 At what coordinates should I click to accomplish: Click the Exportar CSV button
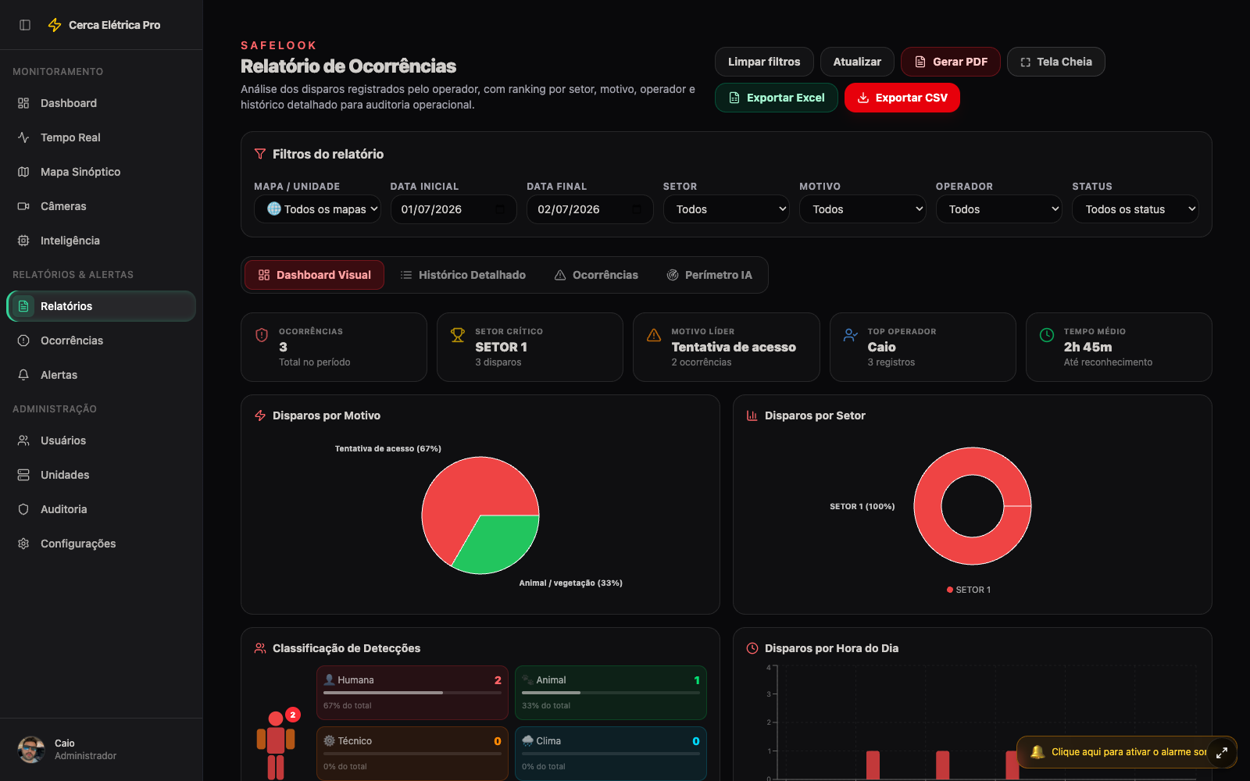coord(902,98)
